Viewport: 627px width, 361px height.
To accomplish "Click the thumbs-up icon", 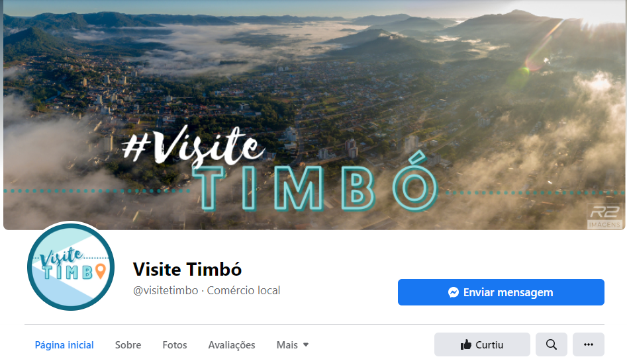I will (466, 344).
